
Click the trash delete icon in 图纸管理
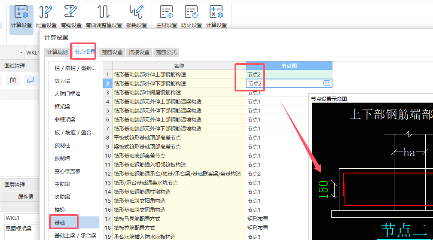(x=13, y=80)
